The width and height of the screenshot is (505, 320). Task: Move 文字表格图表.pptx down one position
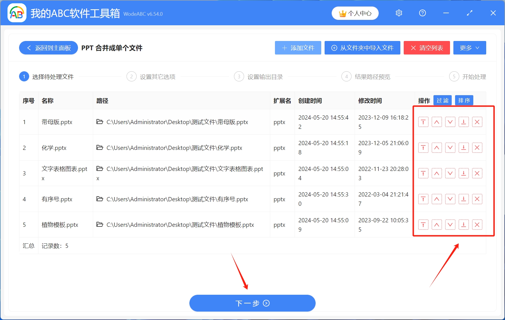[450, 173]
